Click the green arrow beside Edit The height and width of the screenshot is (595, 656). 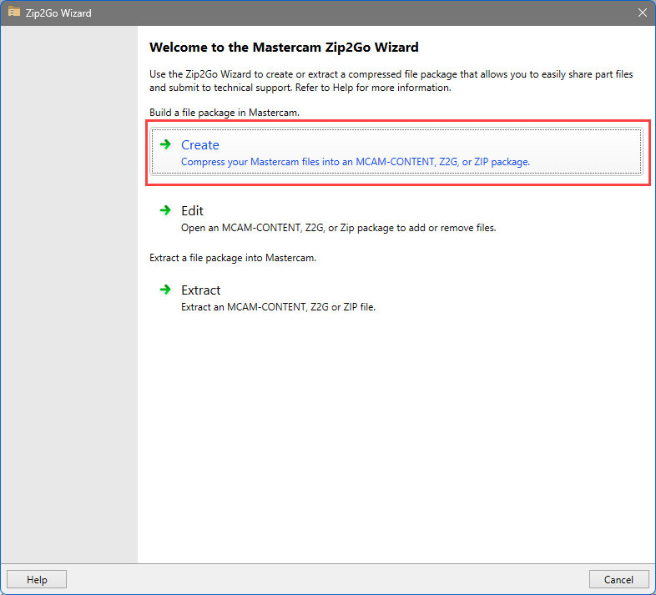point(166,210)
